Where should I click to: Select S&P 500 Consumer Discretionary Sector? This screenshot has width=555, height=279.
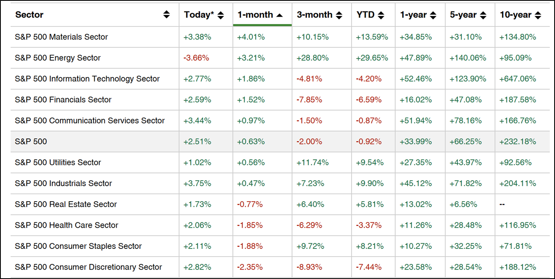tap(89, 267)
